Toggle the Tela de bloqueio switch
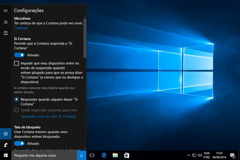This screenshot has width=240, height=160. click(x=19, y=144)
